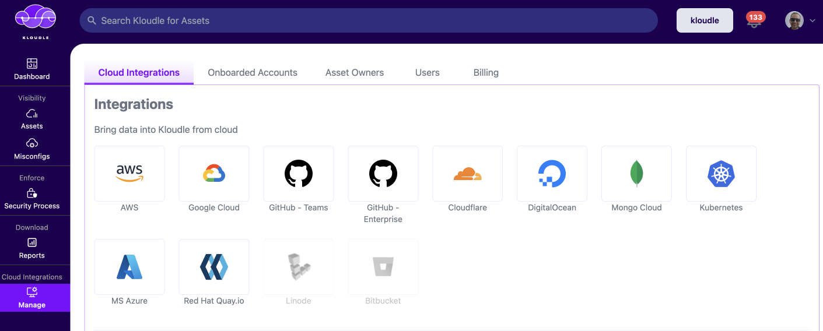Click the DigitalOcean label text
This screenshot has width=823, height=331.
(552, 207)
